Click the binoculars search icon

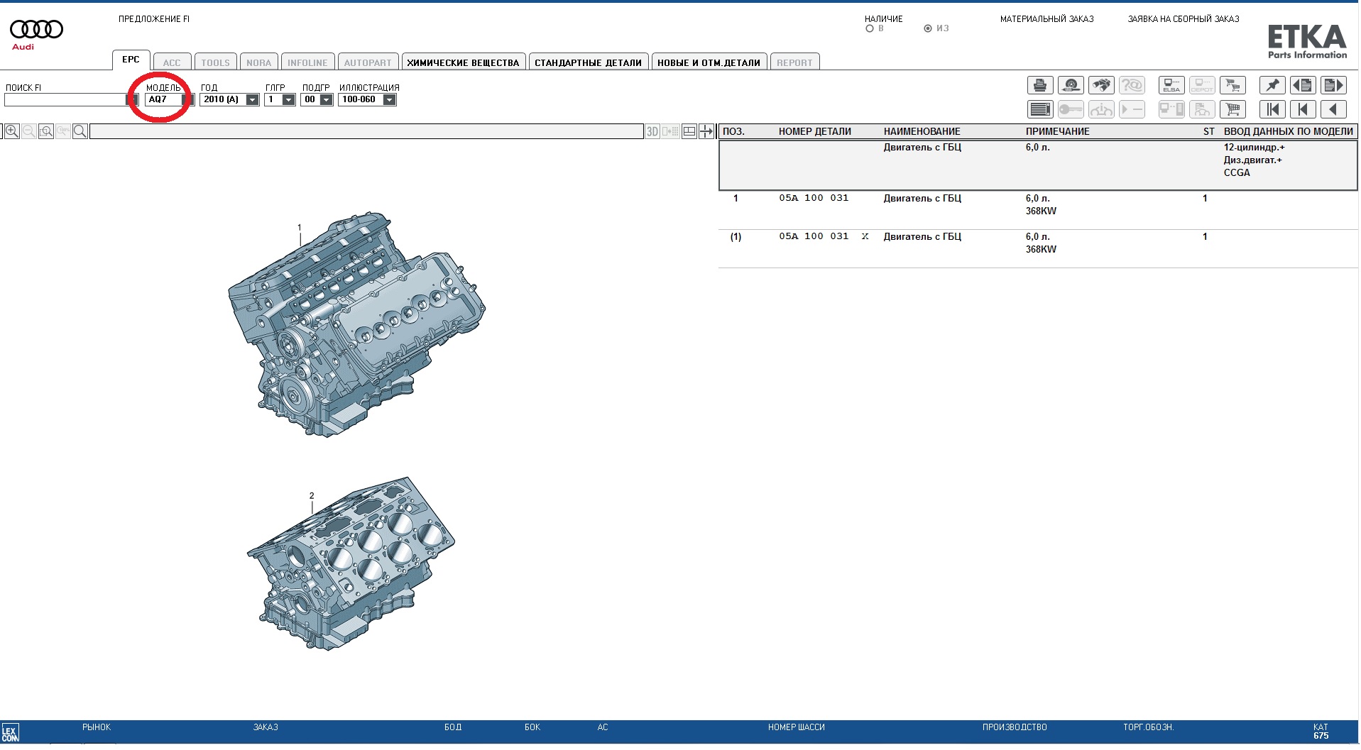click(1101, 86)
